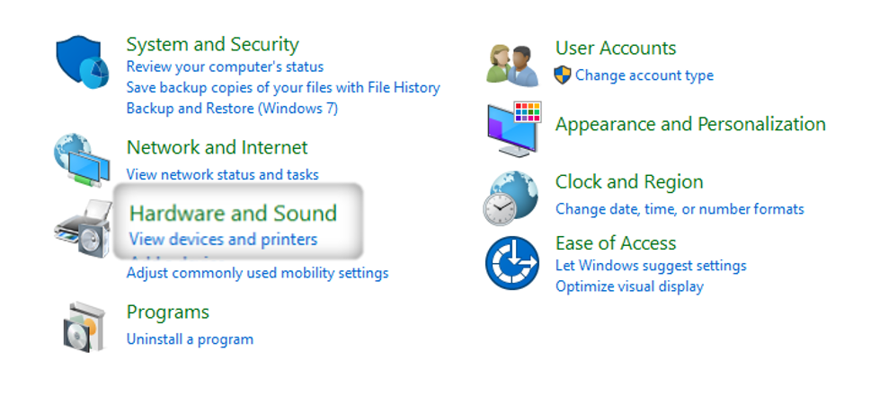Change date, time, or number formats
Image resolution: width=871 pixels, height=395 pixels.
(680, 209)
